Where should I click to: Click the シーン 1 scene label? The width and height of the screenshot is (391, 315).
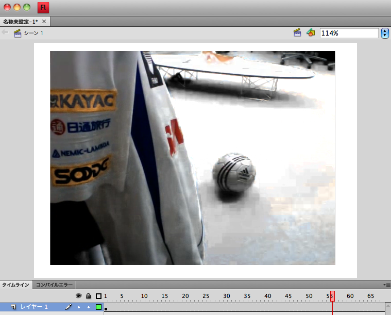point(33,33)
